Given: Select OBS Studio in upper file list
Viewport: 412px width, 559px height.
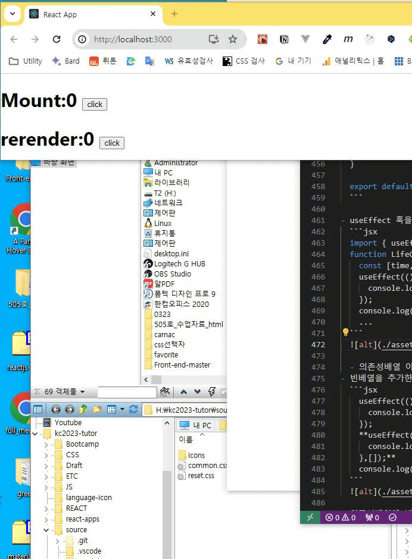Looking at the screenshot, I should coord(167,274).
